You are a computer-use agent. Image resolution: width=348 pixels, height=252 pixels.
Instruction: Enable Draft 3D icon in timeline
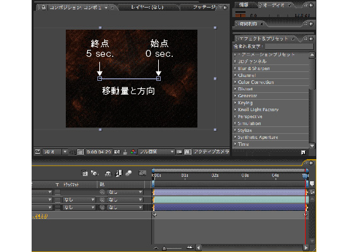coord(95,173)
